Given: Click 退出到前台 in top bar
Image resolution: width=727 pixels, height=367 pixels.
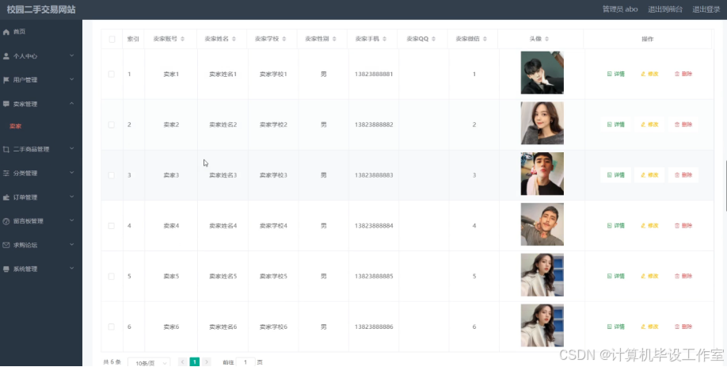Looking at the screenshot, I should click(665, 10).
